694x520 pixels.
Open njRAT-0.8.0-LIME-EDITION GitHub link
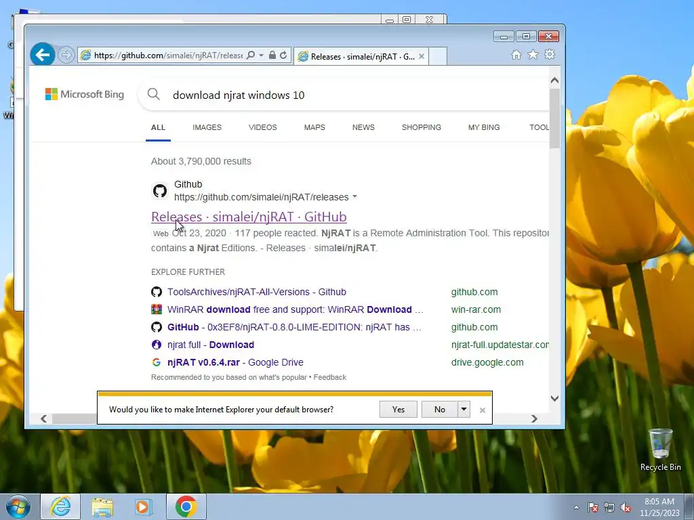tap(294, 327)
